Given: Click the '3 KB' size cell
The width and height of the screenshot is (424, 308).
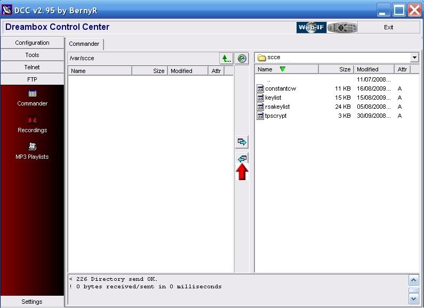Looking at the screenshot, I should point(344,116).
